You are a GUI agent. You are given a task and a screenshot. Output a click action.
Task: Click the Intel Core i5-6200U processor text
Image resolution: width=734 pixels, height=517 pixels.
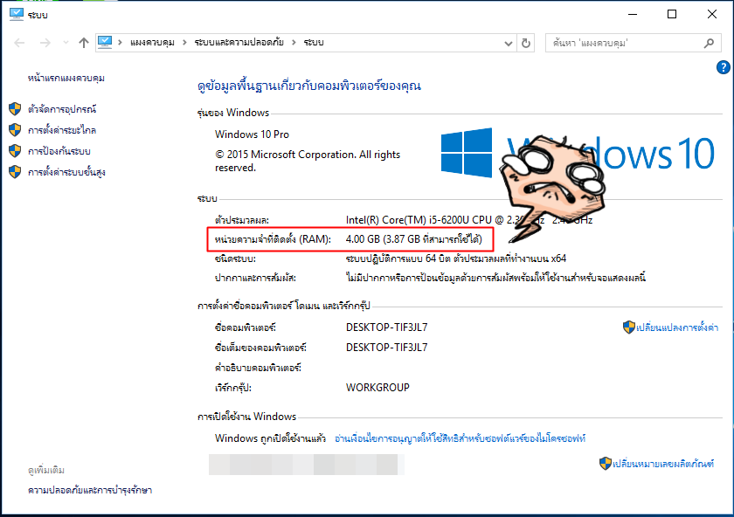pyautogui.click(x=469, y=220)
